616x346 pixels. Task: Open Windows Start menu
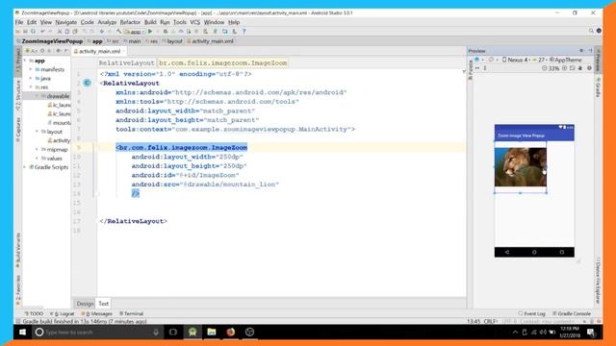coord(22,333)
